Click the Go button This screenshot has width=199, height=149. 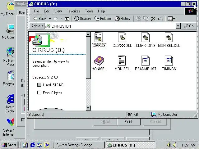189,26
